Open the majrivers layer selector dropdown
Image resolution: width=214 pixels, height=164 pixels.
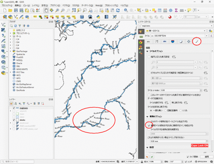176,26
